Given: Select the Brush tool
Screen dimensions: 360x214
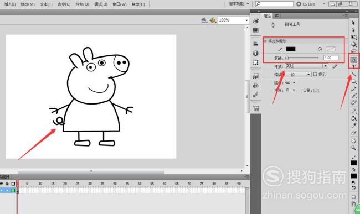Looking at the screenshot, I should [354, 96].
